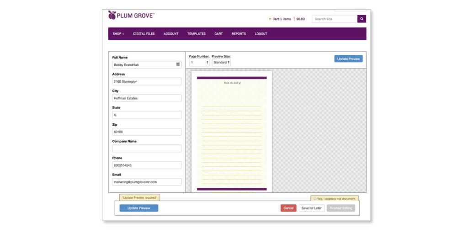Click the Full Name input field
Image resolution: width=468 pixels, height=233 pixels.
147,65
